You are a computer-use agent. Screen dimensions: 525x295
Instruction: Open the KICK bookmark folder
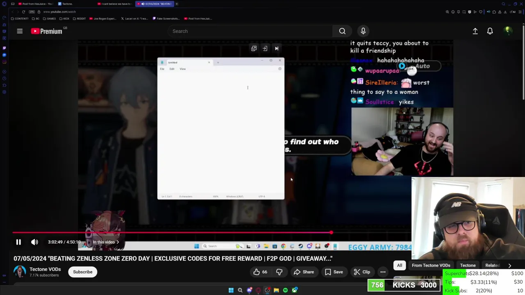coord(64,18)
